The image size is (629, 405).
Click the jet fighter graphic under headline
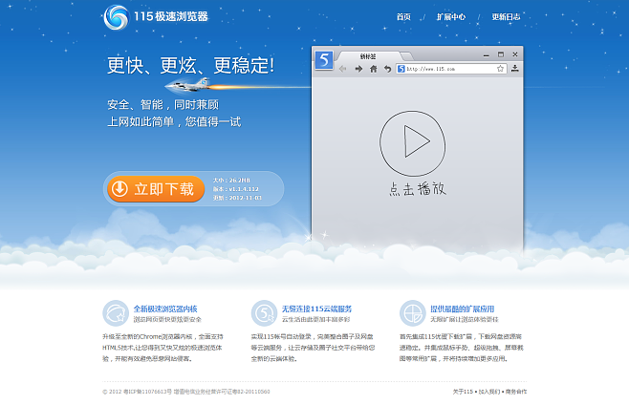point(188,85)
